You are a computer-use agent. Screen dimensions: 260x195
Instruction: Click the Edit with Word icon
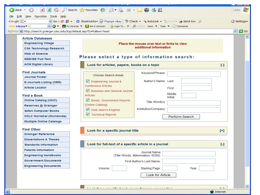coord(128,10)
